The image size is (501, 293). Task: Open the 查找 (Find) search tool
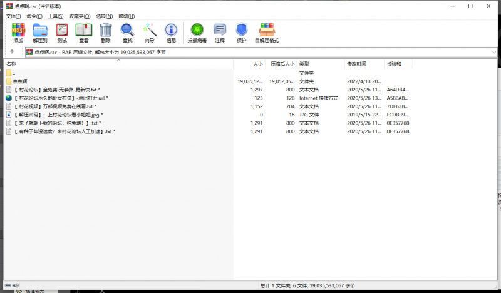pyautogui.click(x=127, y=32)
